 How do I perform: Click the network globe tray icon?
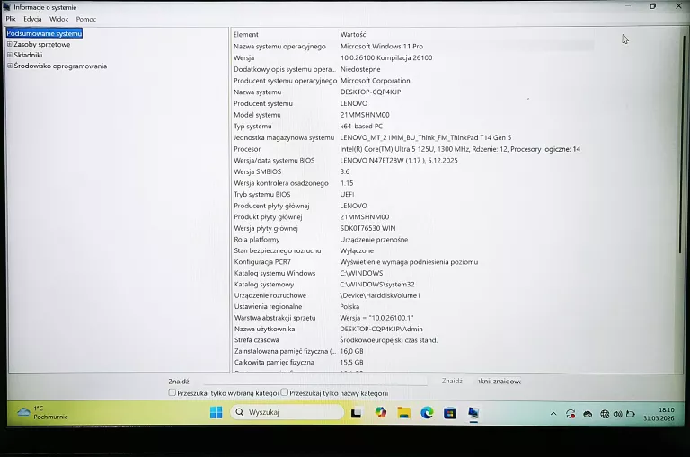click(x=605, y=414)
